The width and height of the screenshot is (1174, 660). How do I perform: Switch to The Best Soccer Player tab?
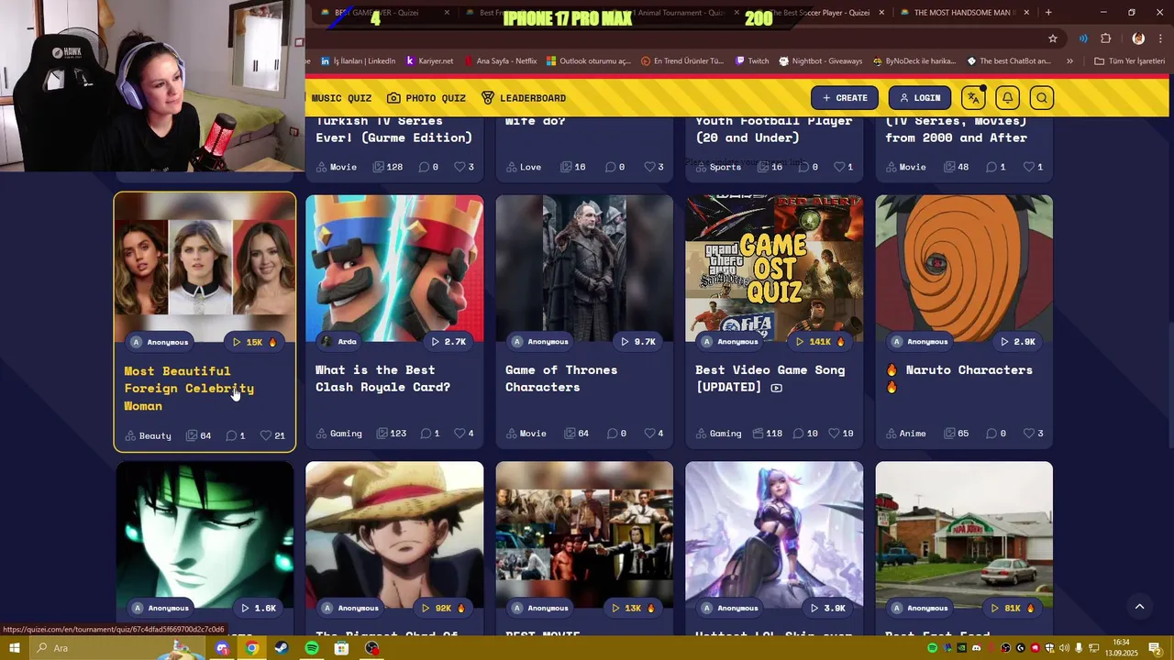(820, 13)
